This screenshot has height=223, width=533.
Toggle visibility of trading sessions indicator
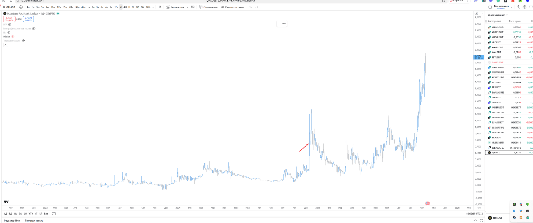[x=24, y=40]
